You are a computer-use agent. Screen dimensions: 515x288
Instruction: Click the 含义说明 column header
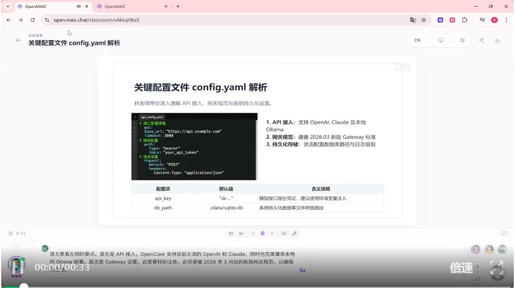click(321, 189)
